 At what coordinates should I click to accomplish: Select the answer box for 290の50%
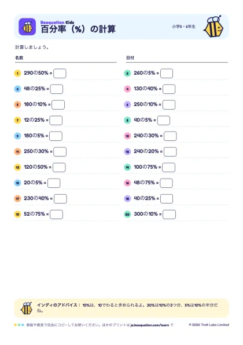pyautogui.click(x=60, y=73)
